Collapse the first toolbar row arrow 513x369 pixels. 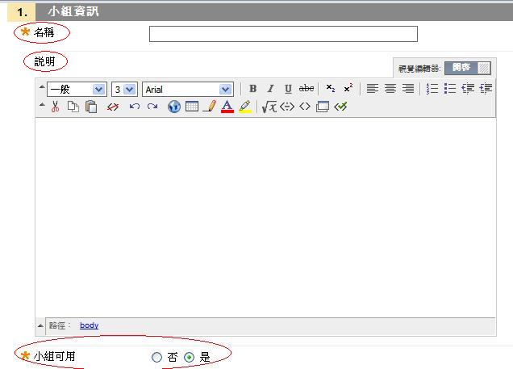pos(42,87)
